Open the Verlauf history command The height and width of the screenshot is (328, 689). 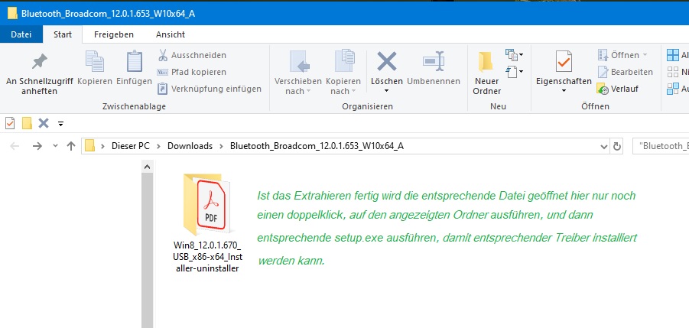pyautogui.click(x=618, y=89)
